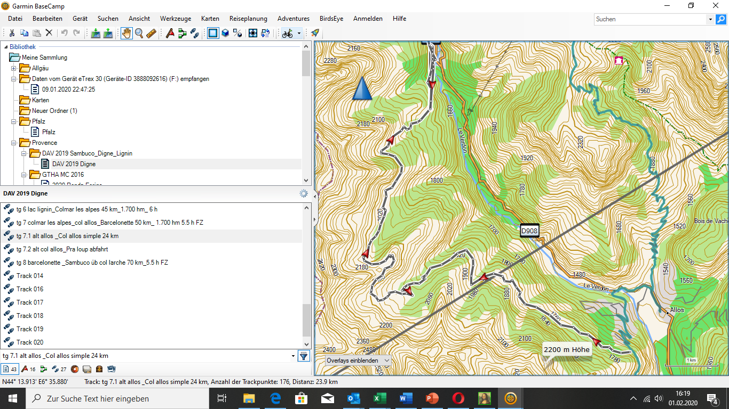Toggle the stacked-images filter icon beside the chest

pos(112,369)
